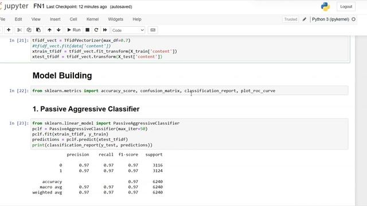Open the View menu
This screenshot has height=206, width=367.
(x=36, y=19)
